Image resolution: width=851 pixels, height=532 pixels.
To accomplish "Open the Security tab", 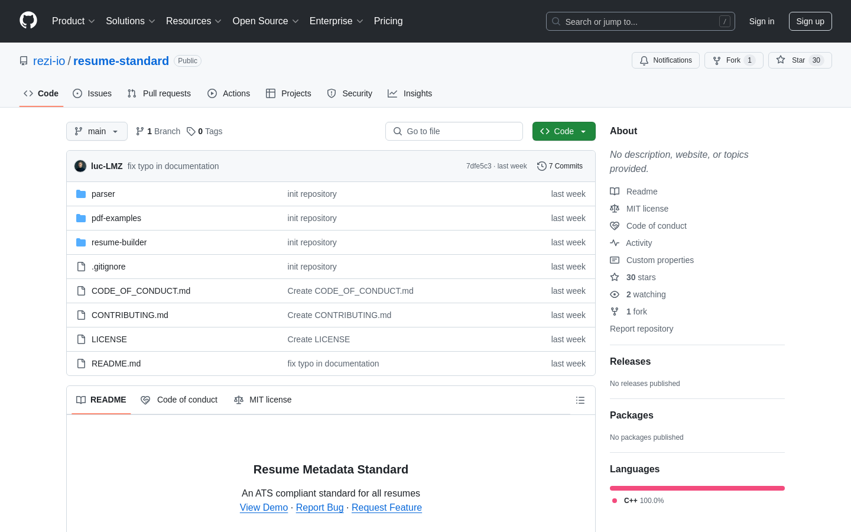I will coord(350,93).
